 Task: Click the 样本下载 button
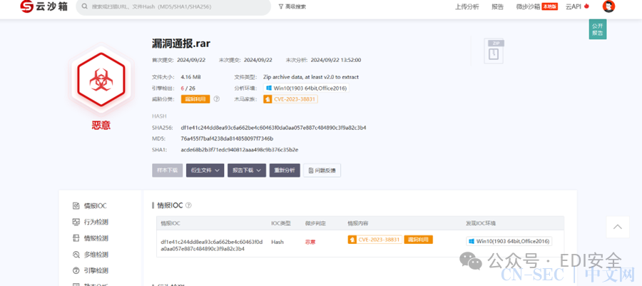point(167,170)
